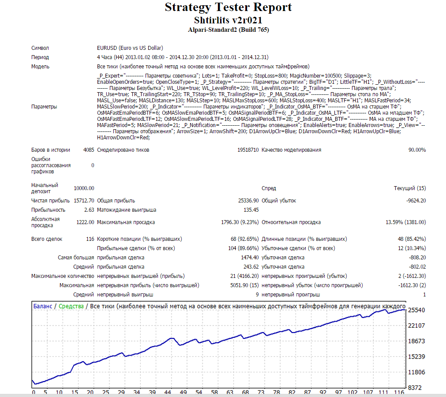Click the Всего сделок label
Image resolution: width=446 pixels, height=397 pixels.
(47, 239)
